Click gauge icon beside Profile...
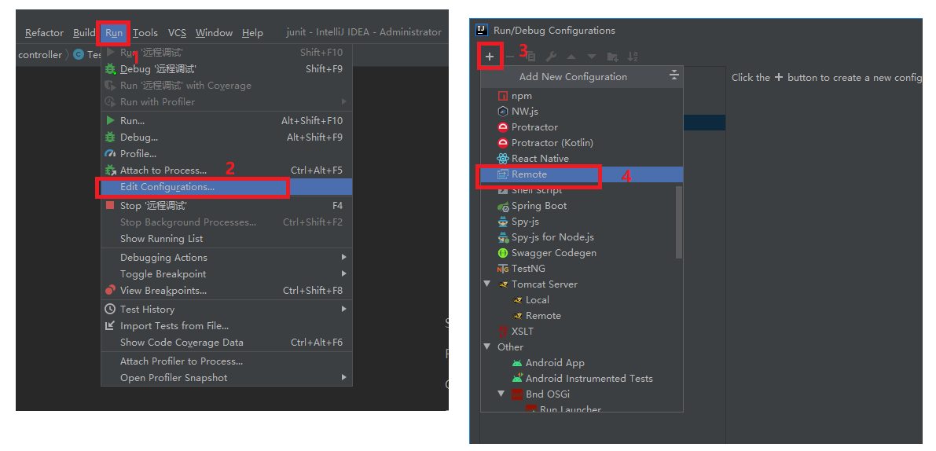The height and width of the screenshot is (451, 936). 110,154
